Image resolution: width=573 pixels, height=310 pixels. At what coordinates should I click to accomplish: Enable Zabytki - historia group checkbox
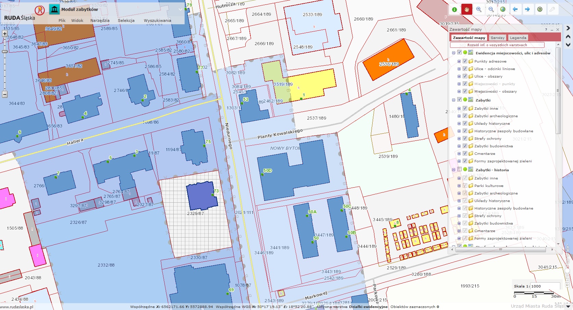coord(460,170)
